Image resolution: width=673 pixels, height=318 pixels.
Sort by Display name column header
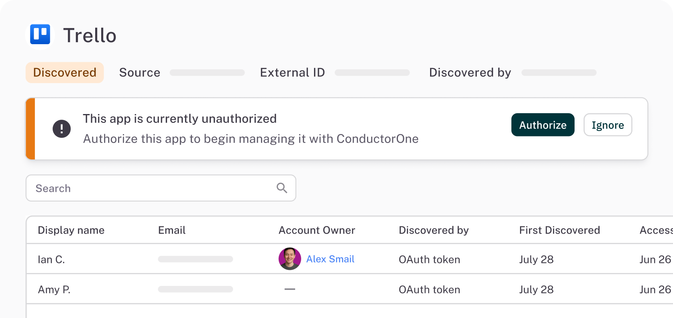point(71,230)
